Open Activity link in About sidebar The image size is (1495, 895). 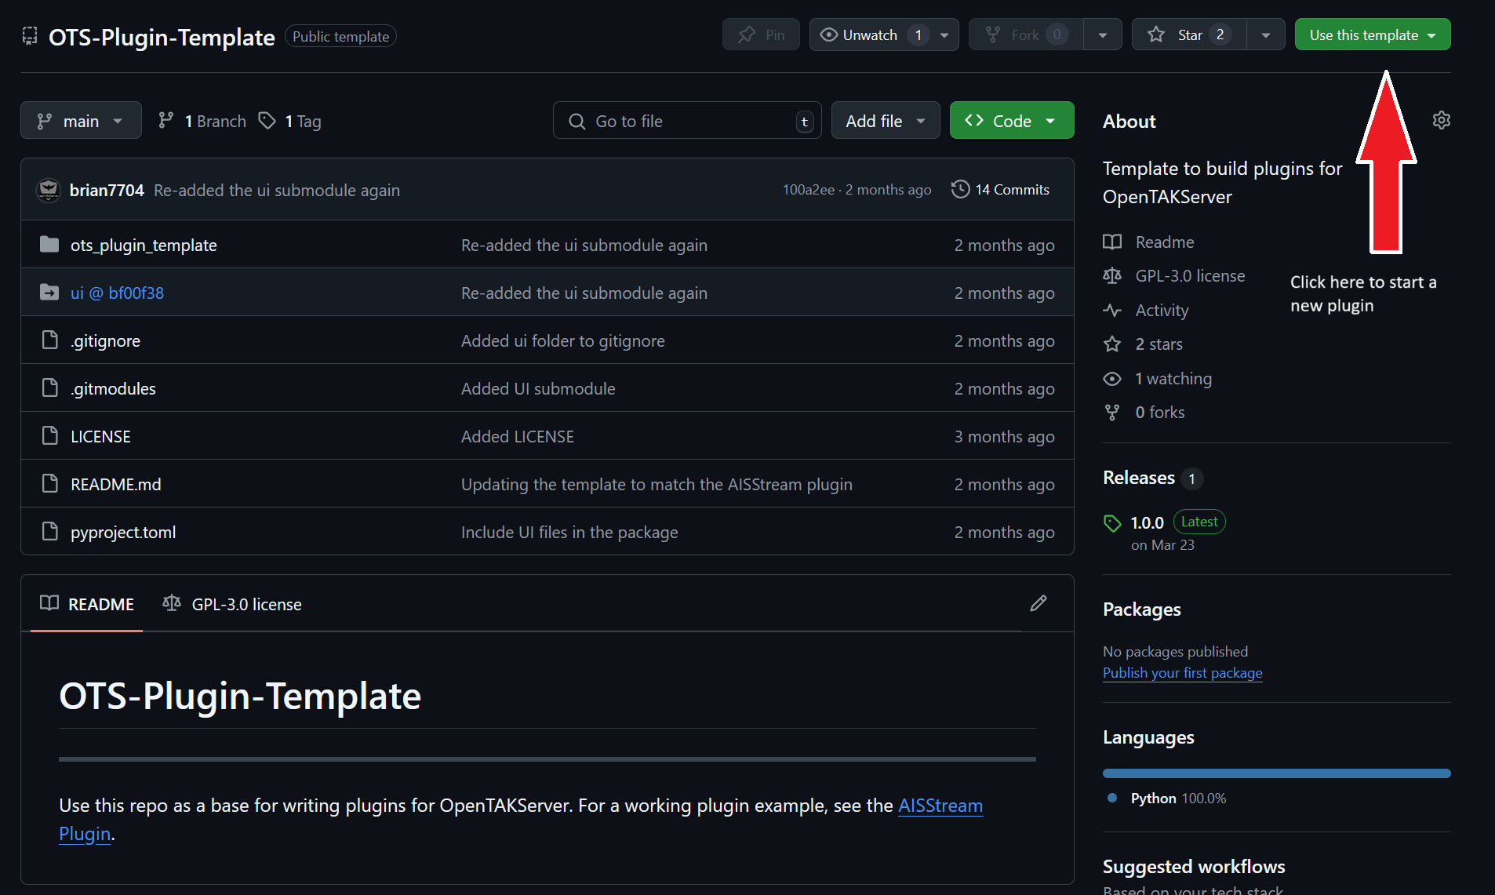point(1146,310)
